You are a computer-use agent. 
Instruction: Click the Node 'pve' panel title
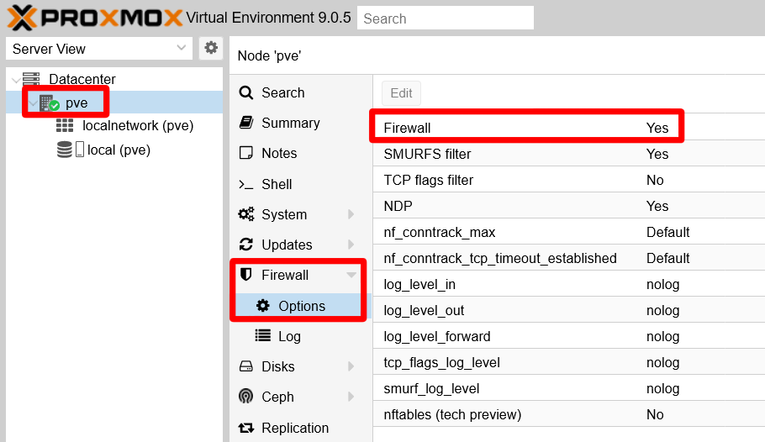[x=269, y=55]
